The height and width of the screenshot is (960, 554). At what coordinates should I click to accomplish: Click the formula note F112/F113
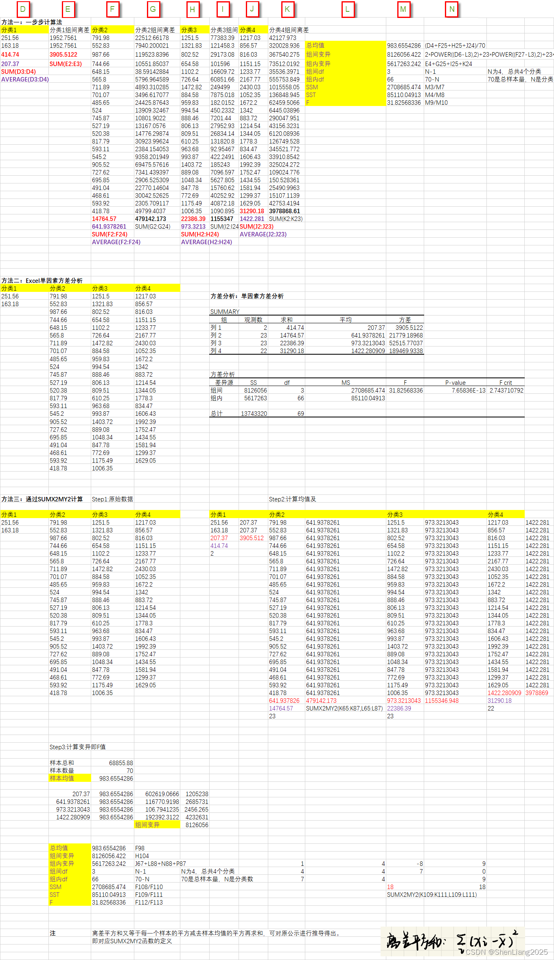pyautogui.click(x=149, y=902)
